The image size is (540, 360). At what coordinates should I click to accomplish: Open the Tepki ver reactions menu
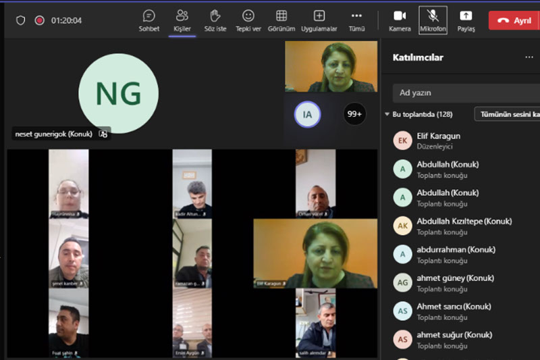tap(248, 20)
